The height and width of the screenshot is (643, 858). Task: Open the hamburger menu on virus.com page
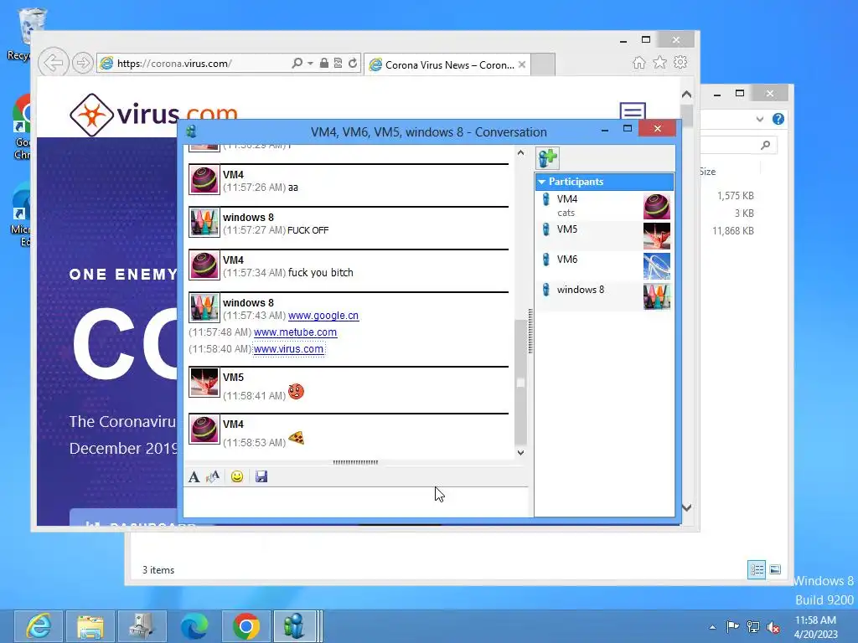(633, 111)
